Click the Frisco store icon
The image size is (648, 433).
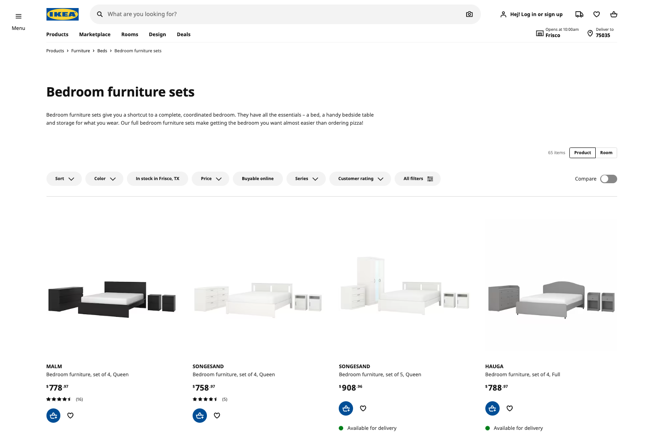(540, 33)
